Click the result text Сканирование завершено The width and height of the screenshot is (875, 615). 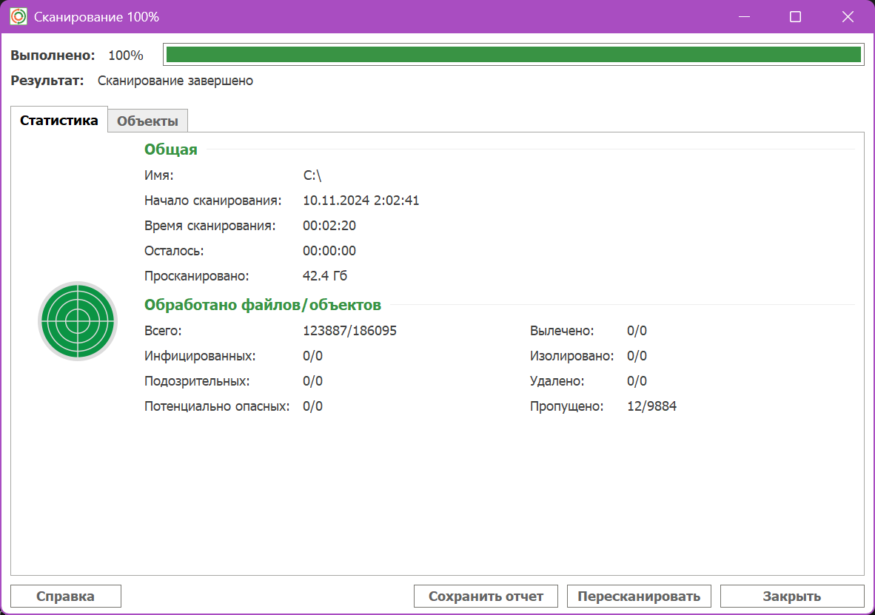pyautogui.click(x=175, y=81)
